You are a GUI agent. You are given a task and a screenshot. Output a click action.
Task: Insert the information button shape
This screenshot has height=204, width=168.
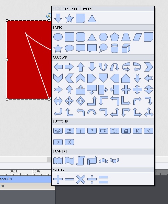pyautogui.click(x=81, y=131)
